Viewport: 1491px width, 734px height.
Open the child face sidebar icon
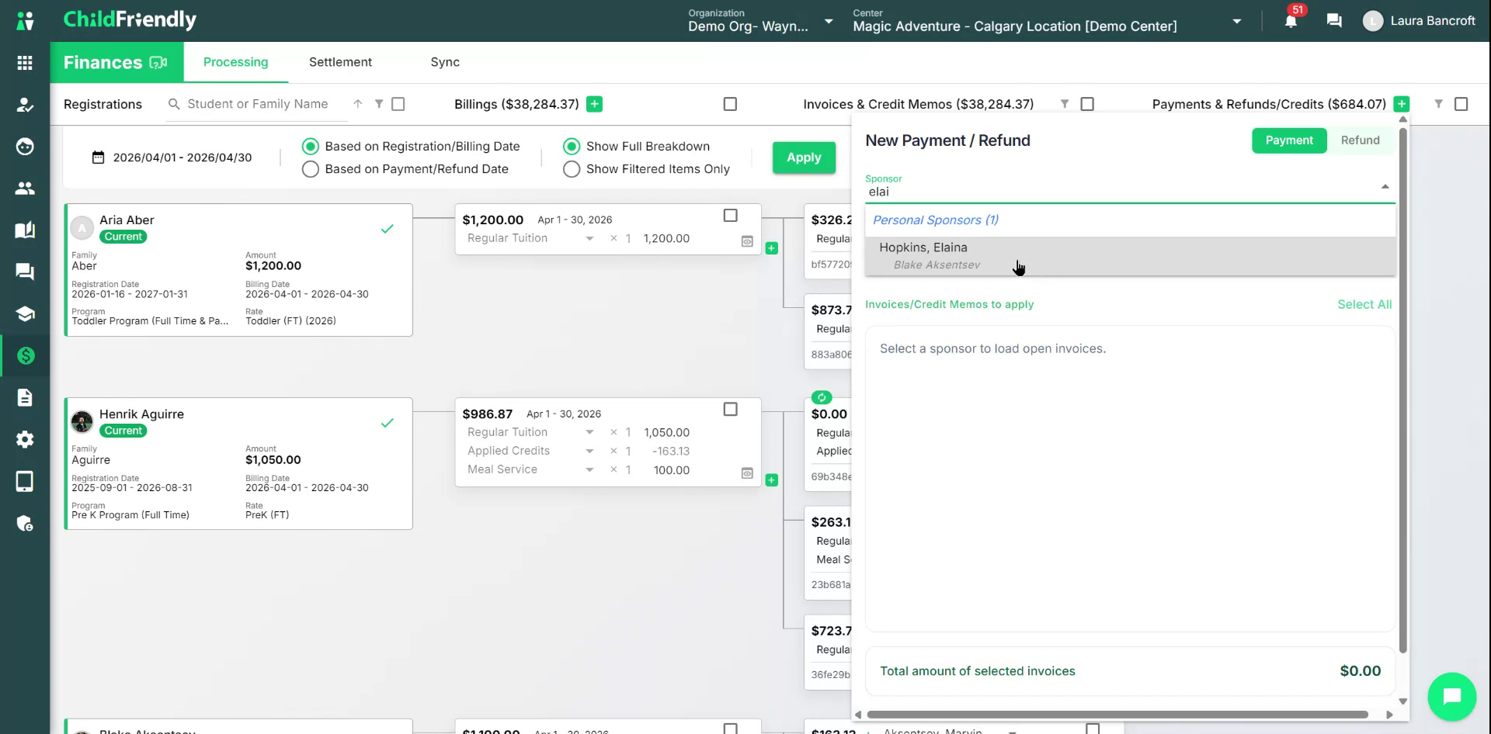click(x=25, y=147)
